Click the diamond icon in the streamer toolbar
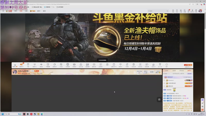 pos(120,64)
